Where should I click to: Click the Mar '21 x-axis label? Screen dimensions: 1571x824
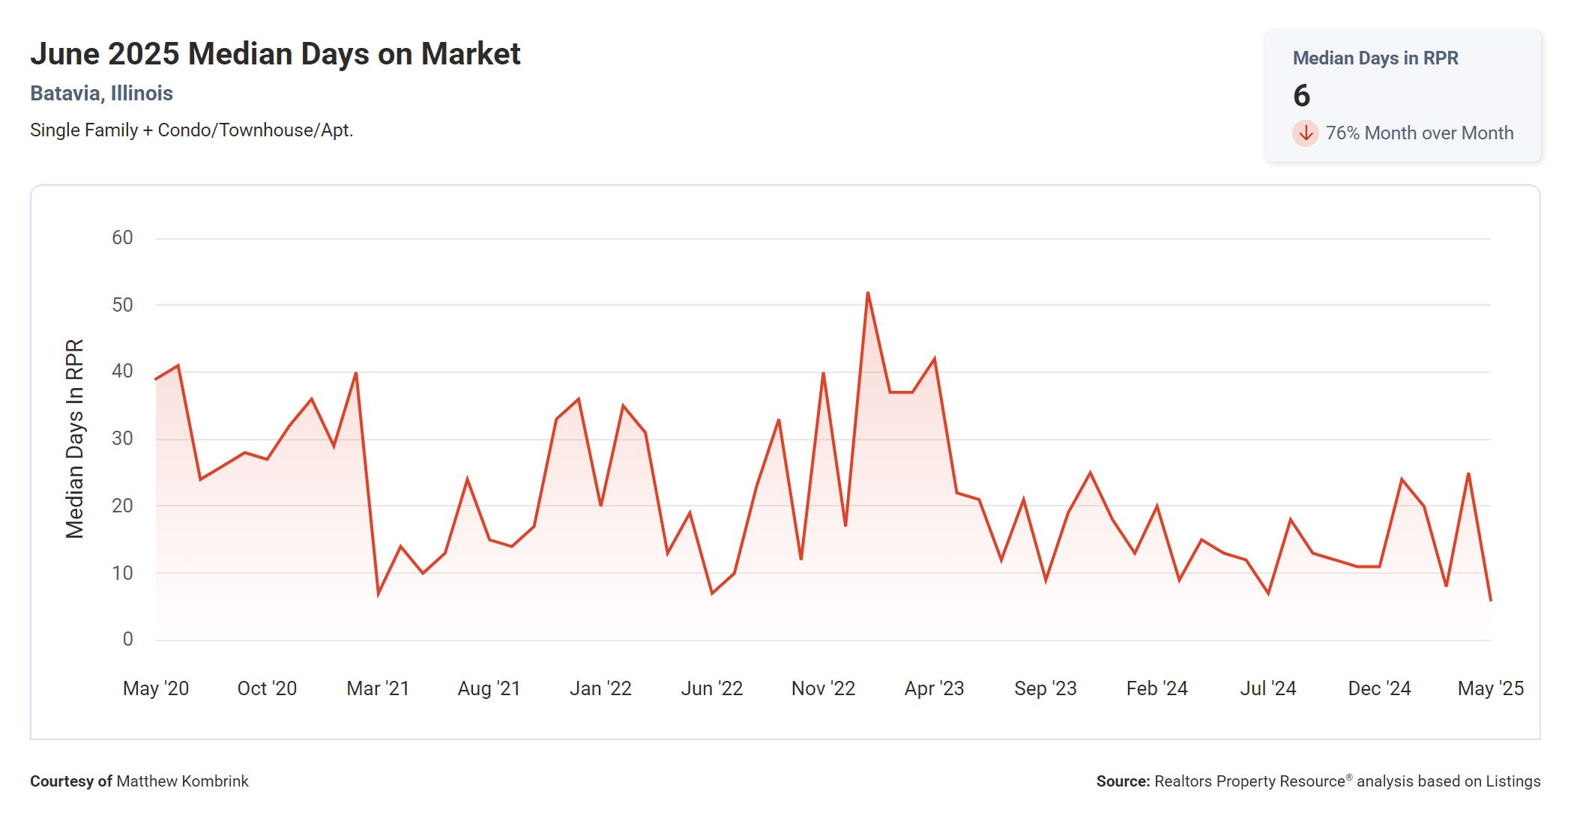pyautogui.click(x=378, y=688)
